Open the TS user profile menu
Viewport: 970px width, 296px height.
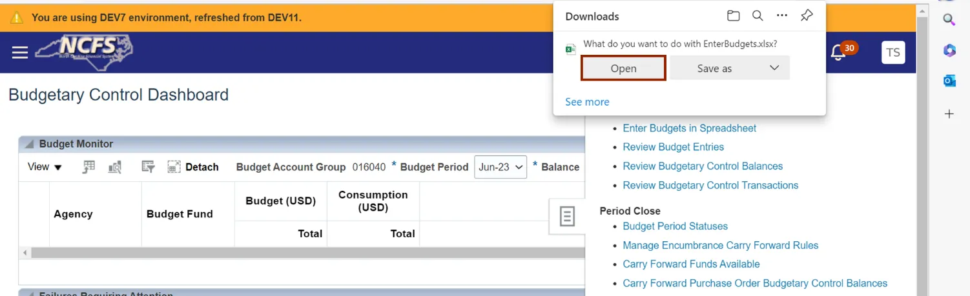click(x=893, y=53)
